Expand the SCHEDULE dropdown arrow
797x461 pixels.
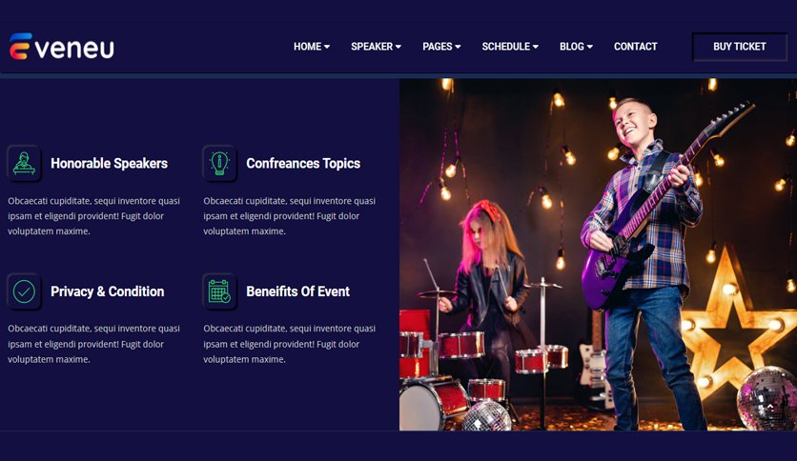[x=535, y=47]
